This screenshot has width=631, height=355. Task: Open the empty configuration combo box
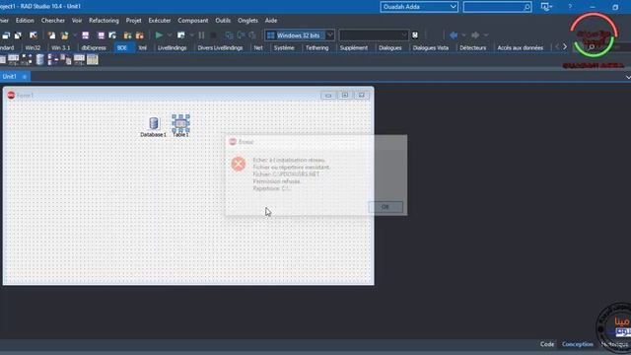(x=374, y=35)
